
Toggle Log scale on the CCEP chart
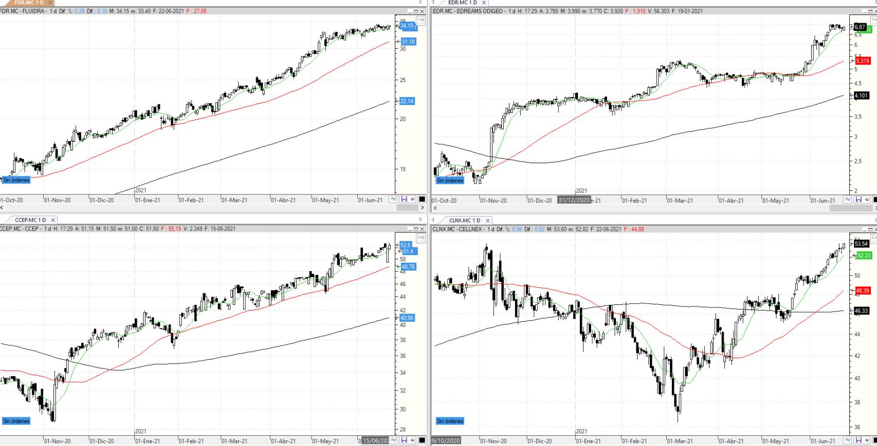click(421, 238)
